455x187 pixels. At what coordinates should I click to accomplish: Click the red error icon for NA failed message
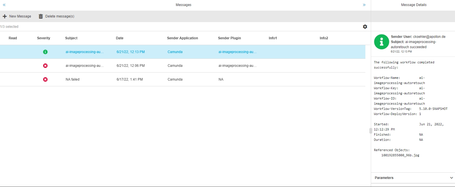(x=45, y=79)
